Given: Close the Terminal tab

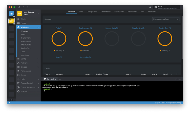Looking at the screenshot, I should 56,79.
